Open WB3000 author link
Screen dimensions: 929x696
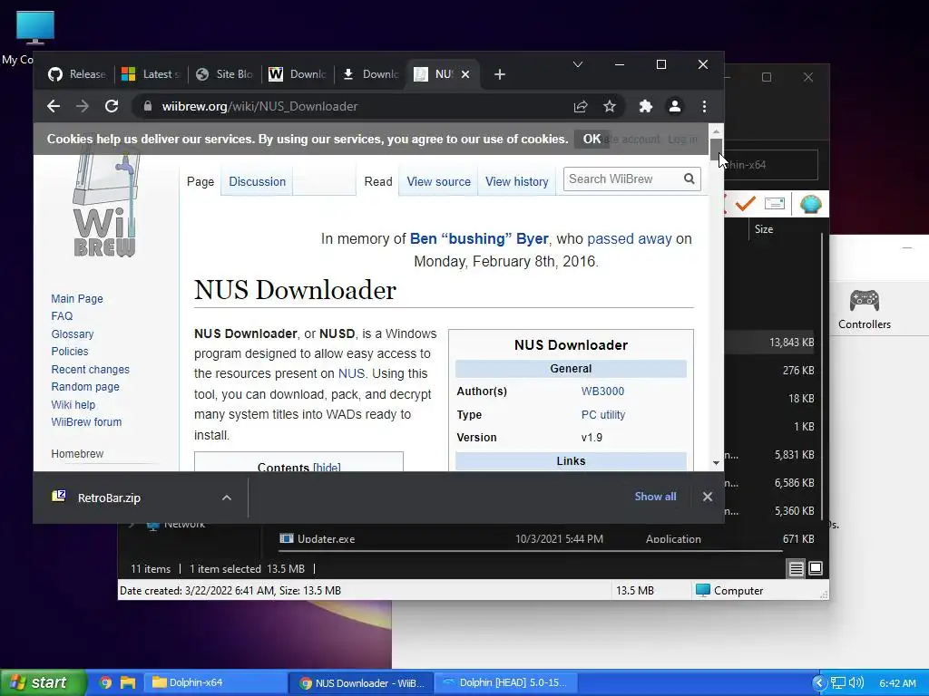pos(602,391)
